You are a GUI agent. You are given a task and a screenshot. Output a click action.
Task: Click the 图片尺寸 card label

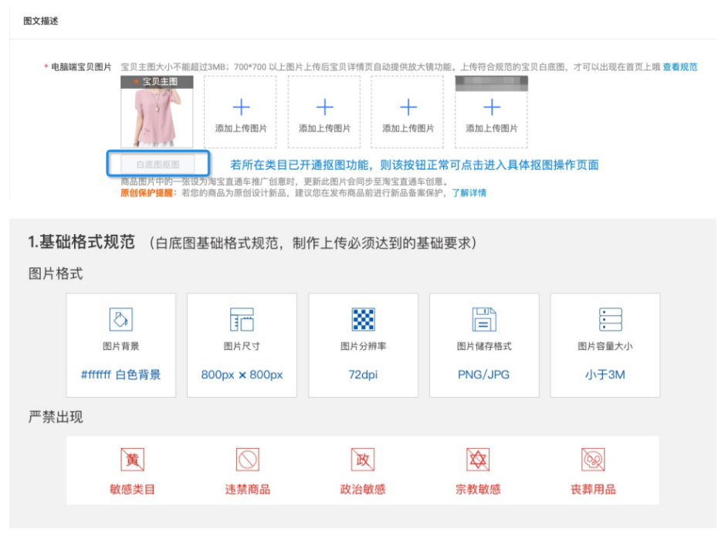[x=242, y=346]
